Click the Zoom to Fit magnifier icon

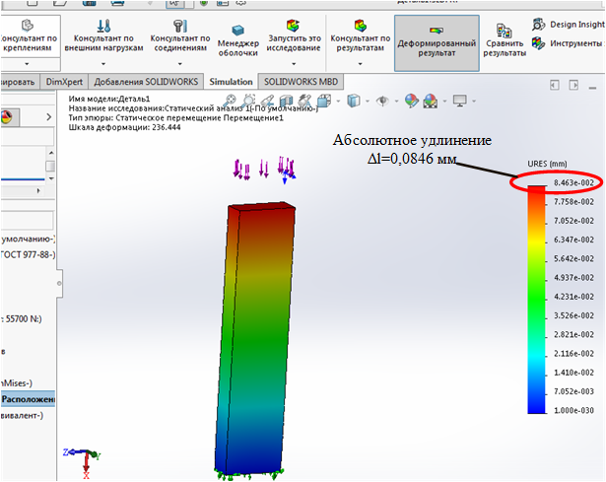pos(230,101)
